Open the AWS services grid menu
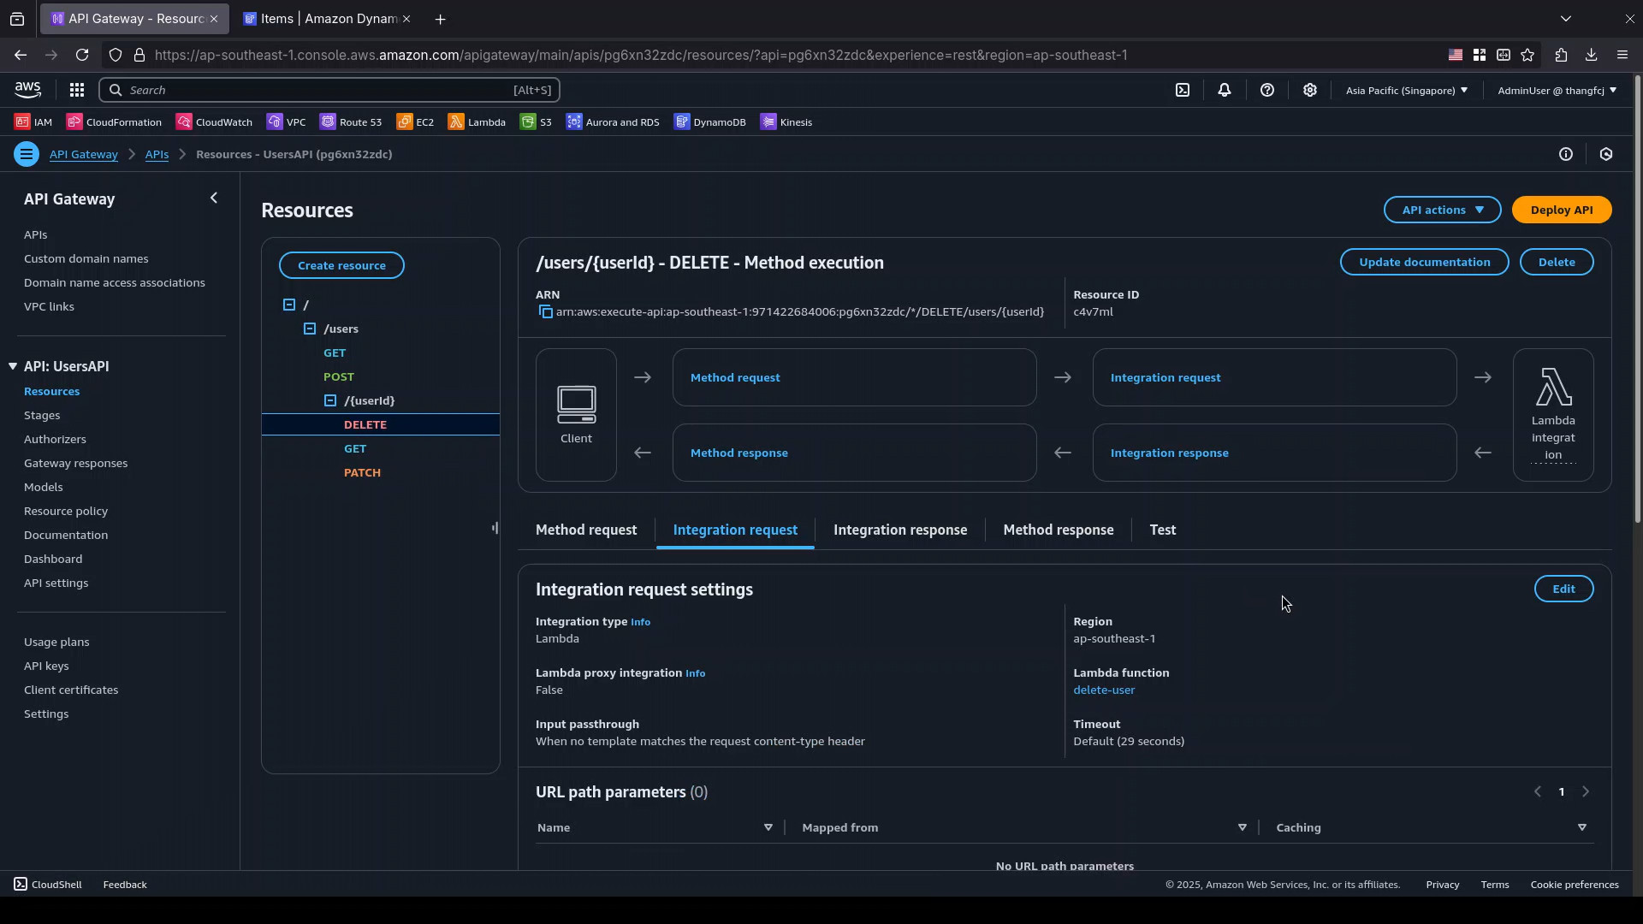 pos(76,90)
